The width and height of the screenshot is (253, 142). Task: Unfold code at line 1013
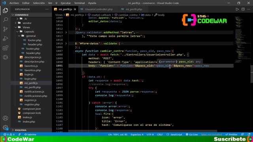click(66, 32)
